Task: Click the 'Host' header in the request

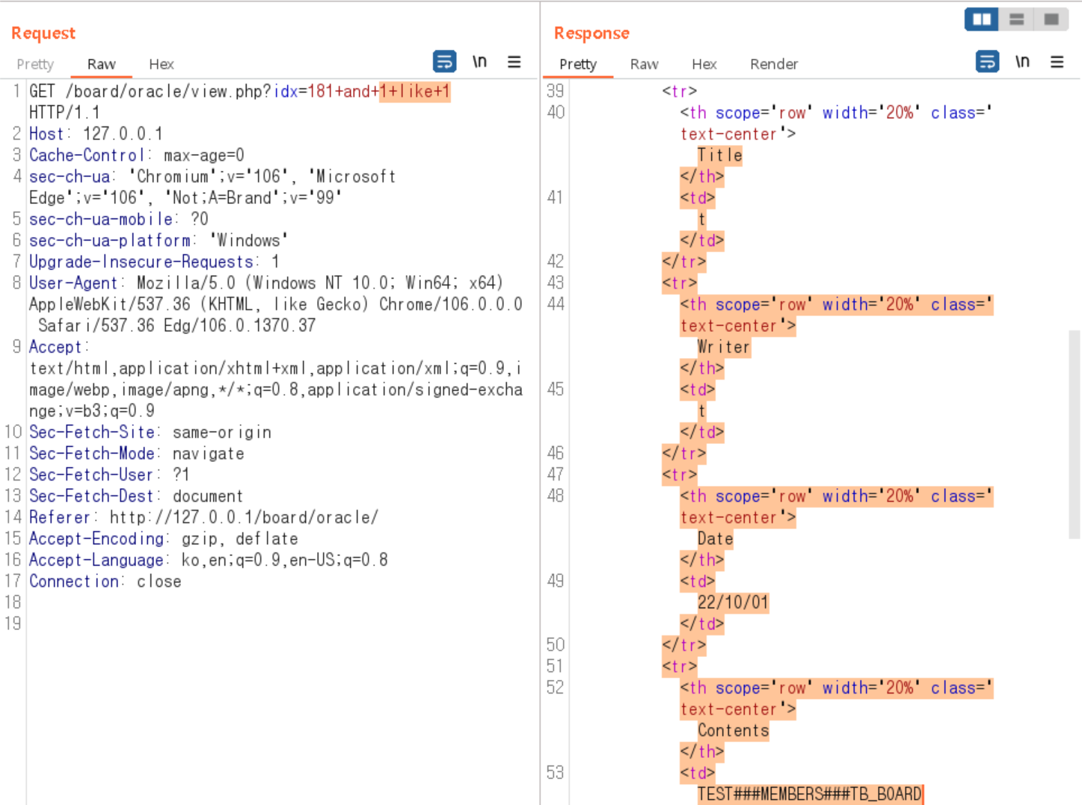Action: pyautogui.click(x=46, y=134)
